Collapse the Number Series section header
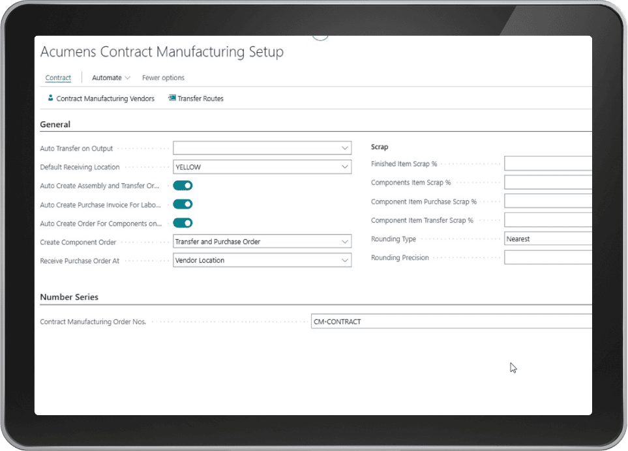This screenshot has width=628, height=451. point(69,297)
